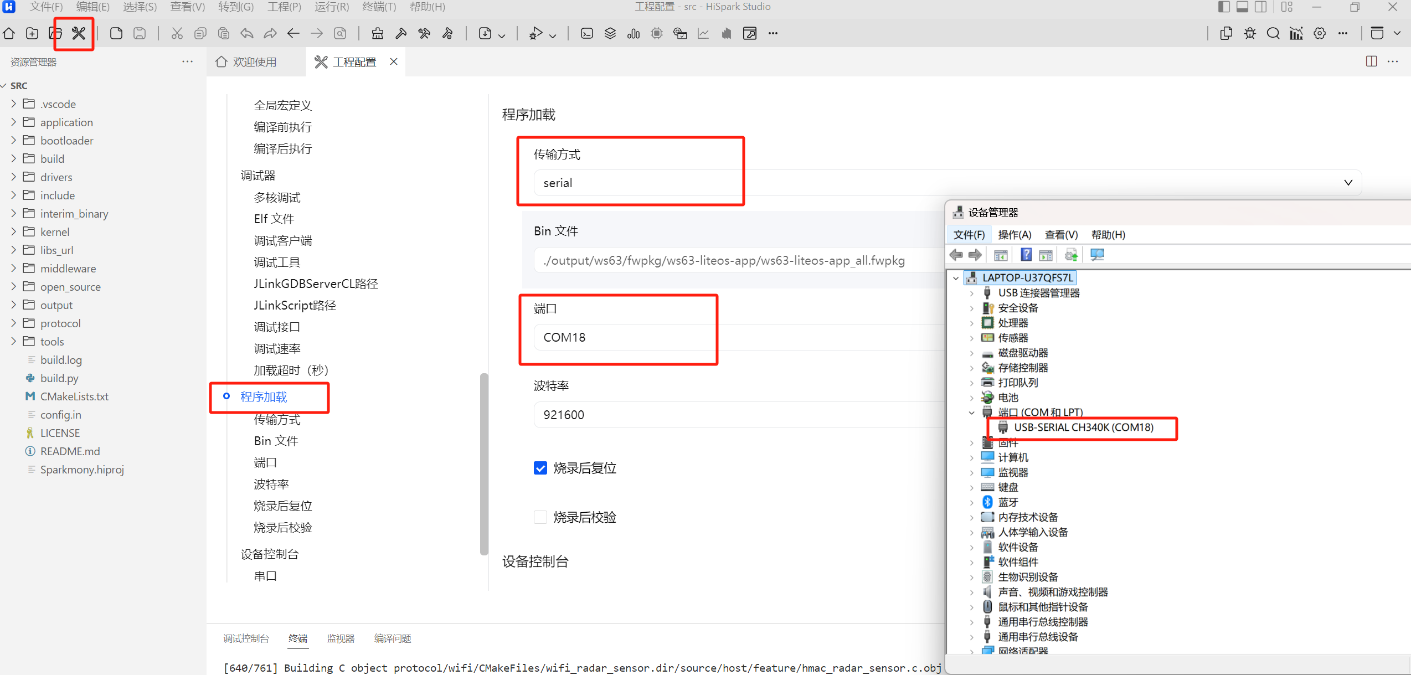Click the clean broom icon
The image size is (1411, 675).
click(378, 34)
